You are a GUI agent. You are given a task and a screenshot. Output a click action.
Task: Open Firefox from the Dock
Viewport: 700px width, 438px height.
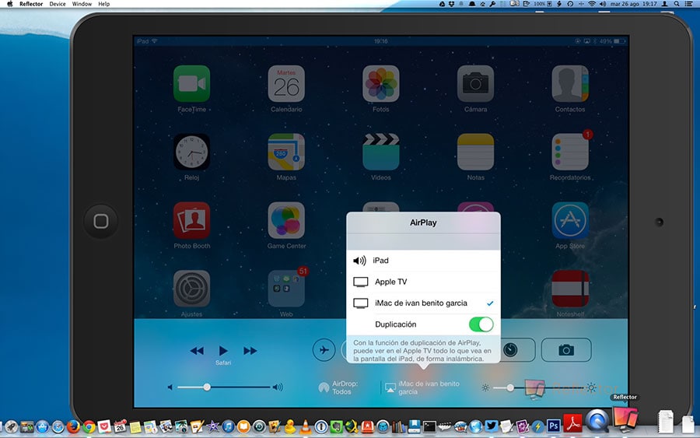pos(73,427)
